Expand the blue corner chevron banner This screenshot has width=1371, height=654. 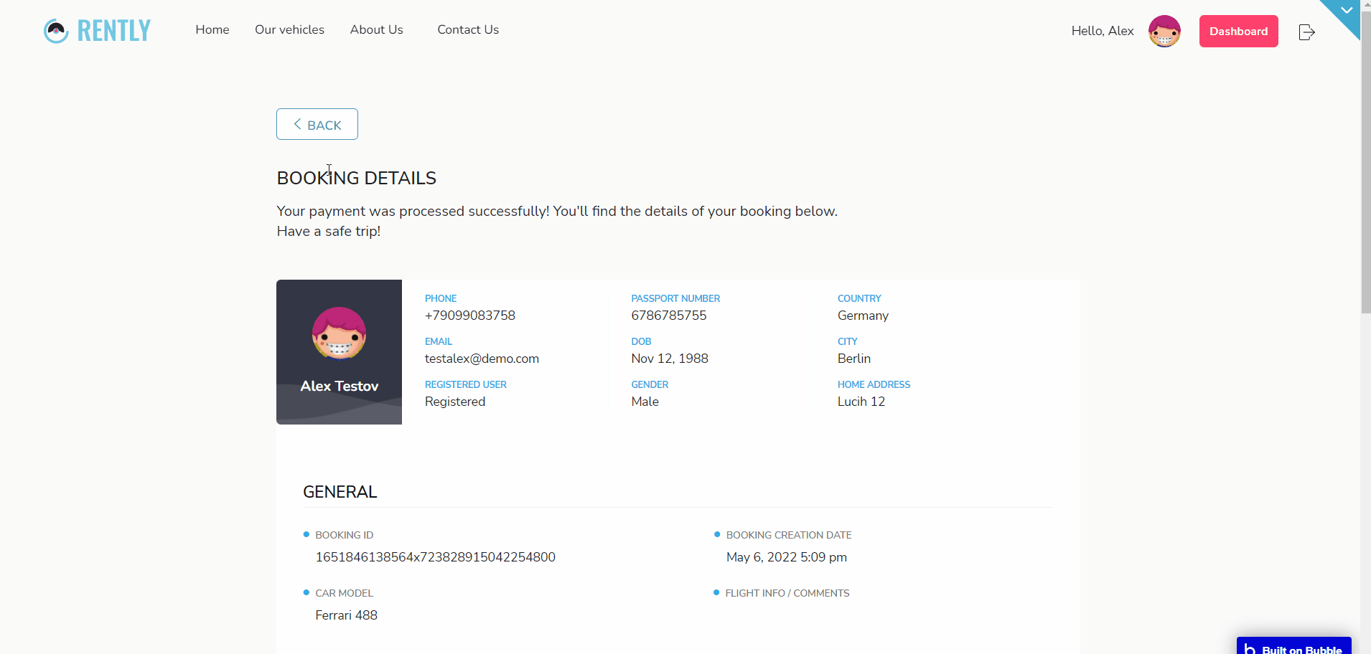[1346, 11]
